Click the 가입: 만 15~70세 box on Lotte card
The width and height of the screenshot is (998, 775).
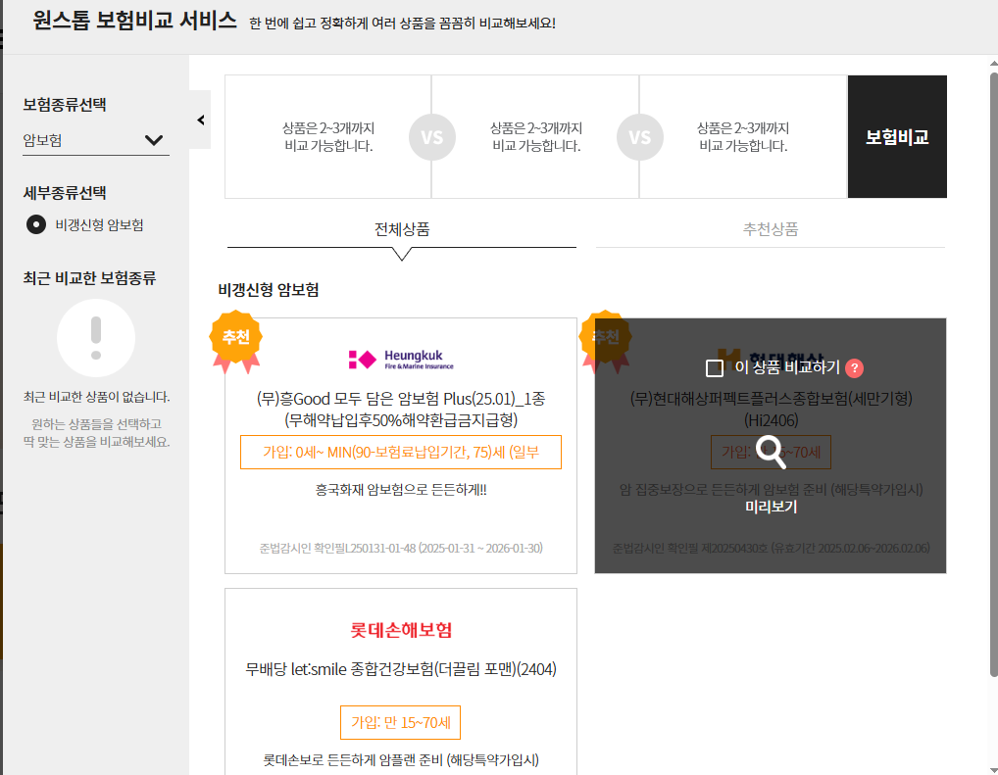[x=400, y=722]
